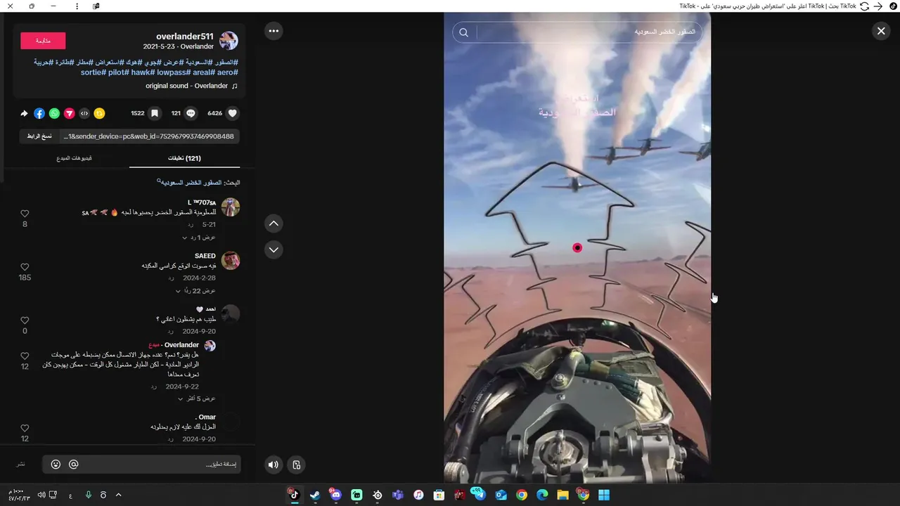900x506 pixels.
Task: Expand 5 more replies under Overlander's comment
Action: (x=197, y=398)
